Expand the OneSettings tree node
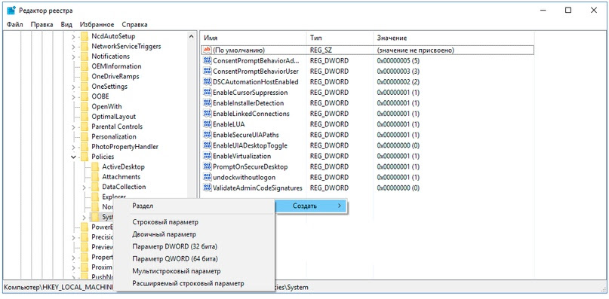The height and width of the screenshot is (299, 609). 73,87
